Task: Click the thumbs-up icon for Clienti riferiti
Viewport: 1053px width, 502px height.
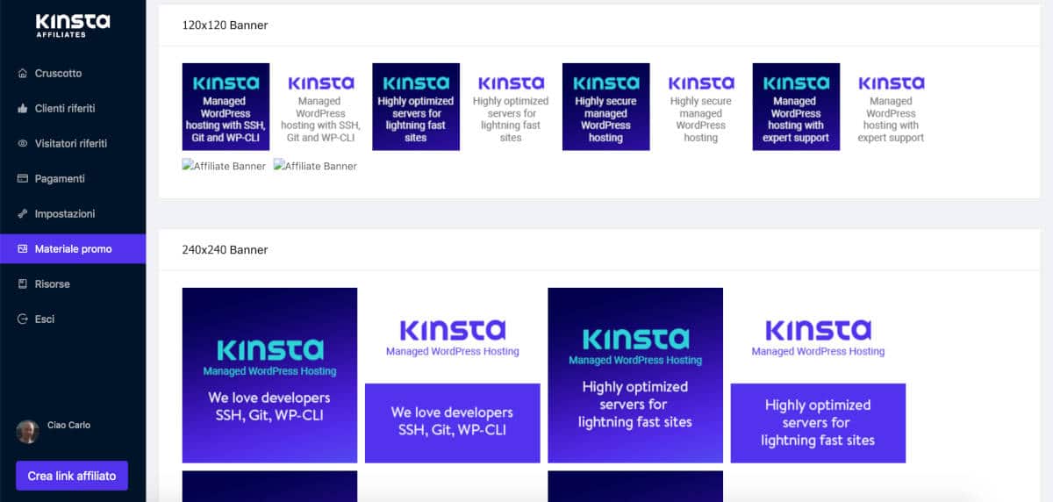Action: [23, 109]
